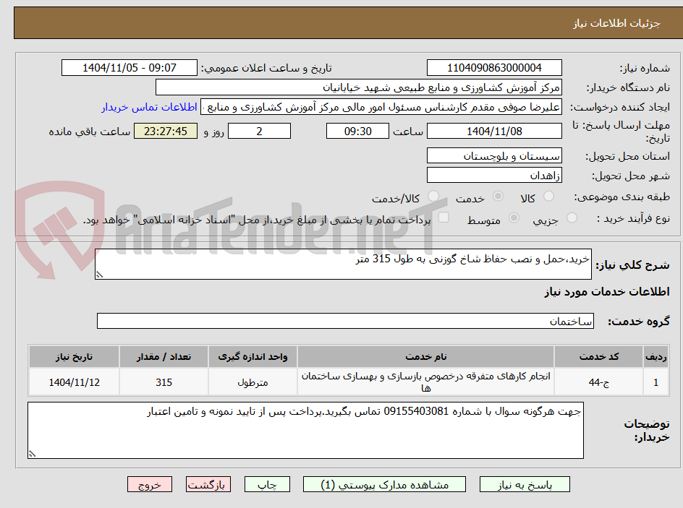The image size is (683, 508).
Task: Click the row number cell 1
Action: pos(656,382)
